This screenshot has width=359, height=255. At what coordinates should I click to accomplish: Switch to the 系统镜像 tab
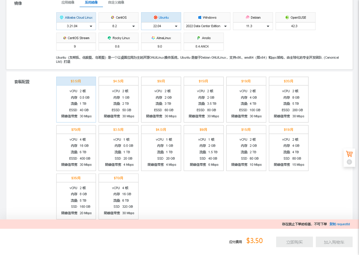91,2
